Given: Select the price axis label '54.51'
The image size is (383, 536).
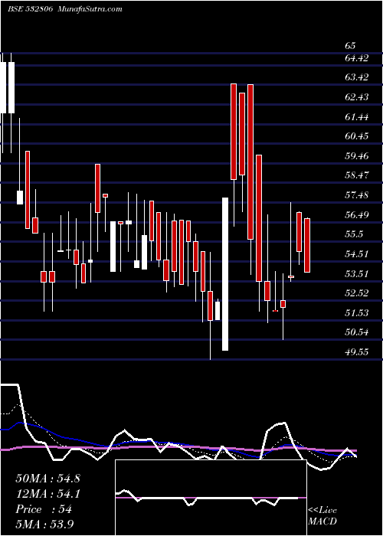Looking at the screenshot, I should point(357,254).
